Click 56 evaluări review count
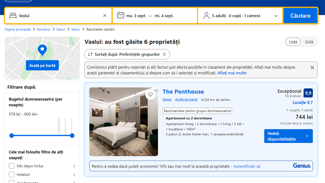The image size is (325, 183). coord(293,96)
